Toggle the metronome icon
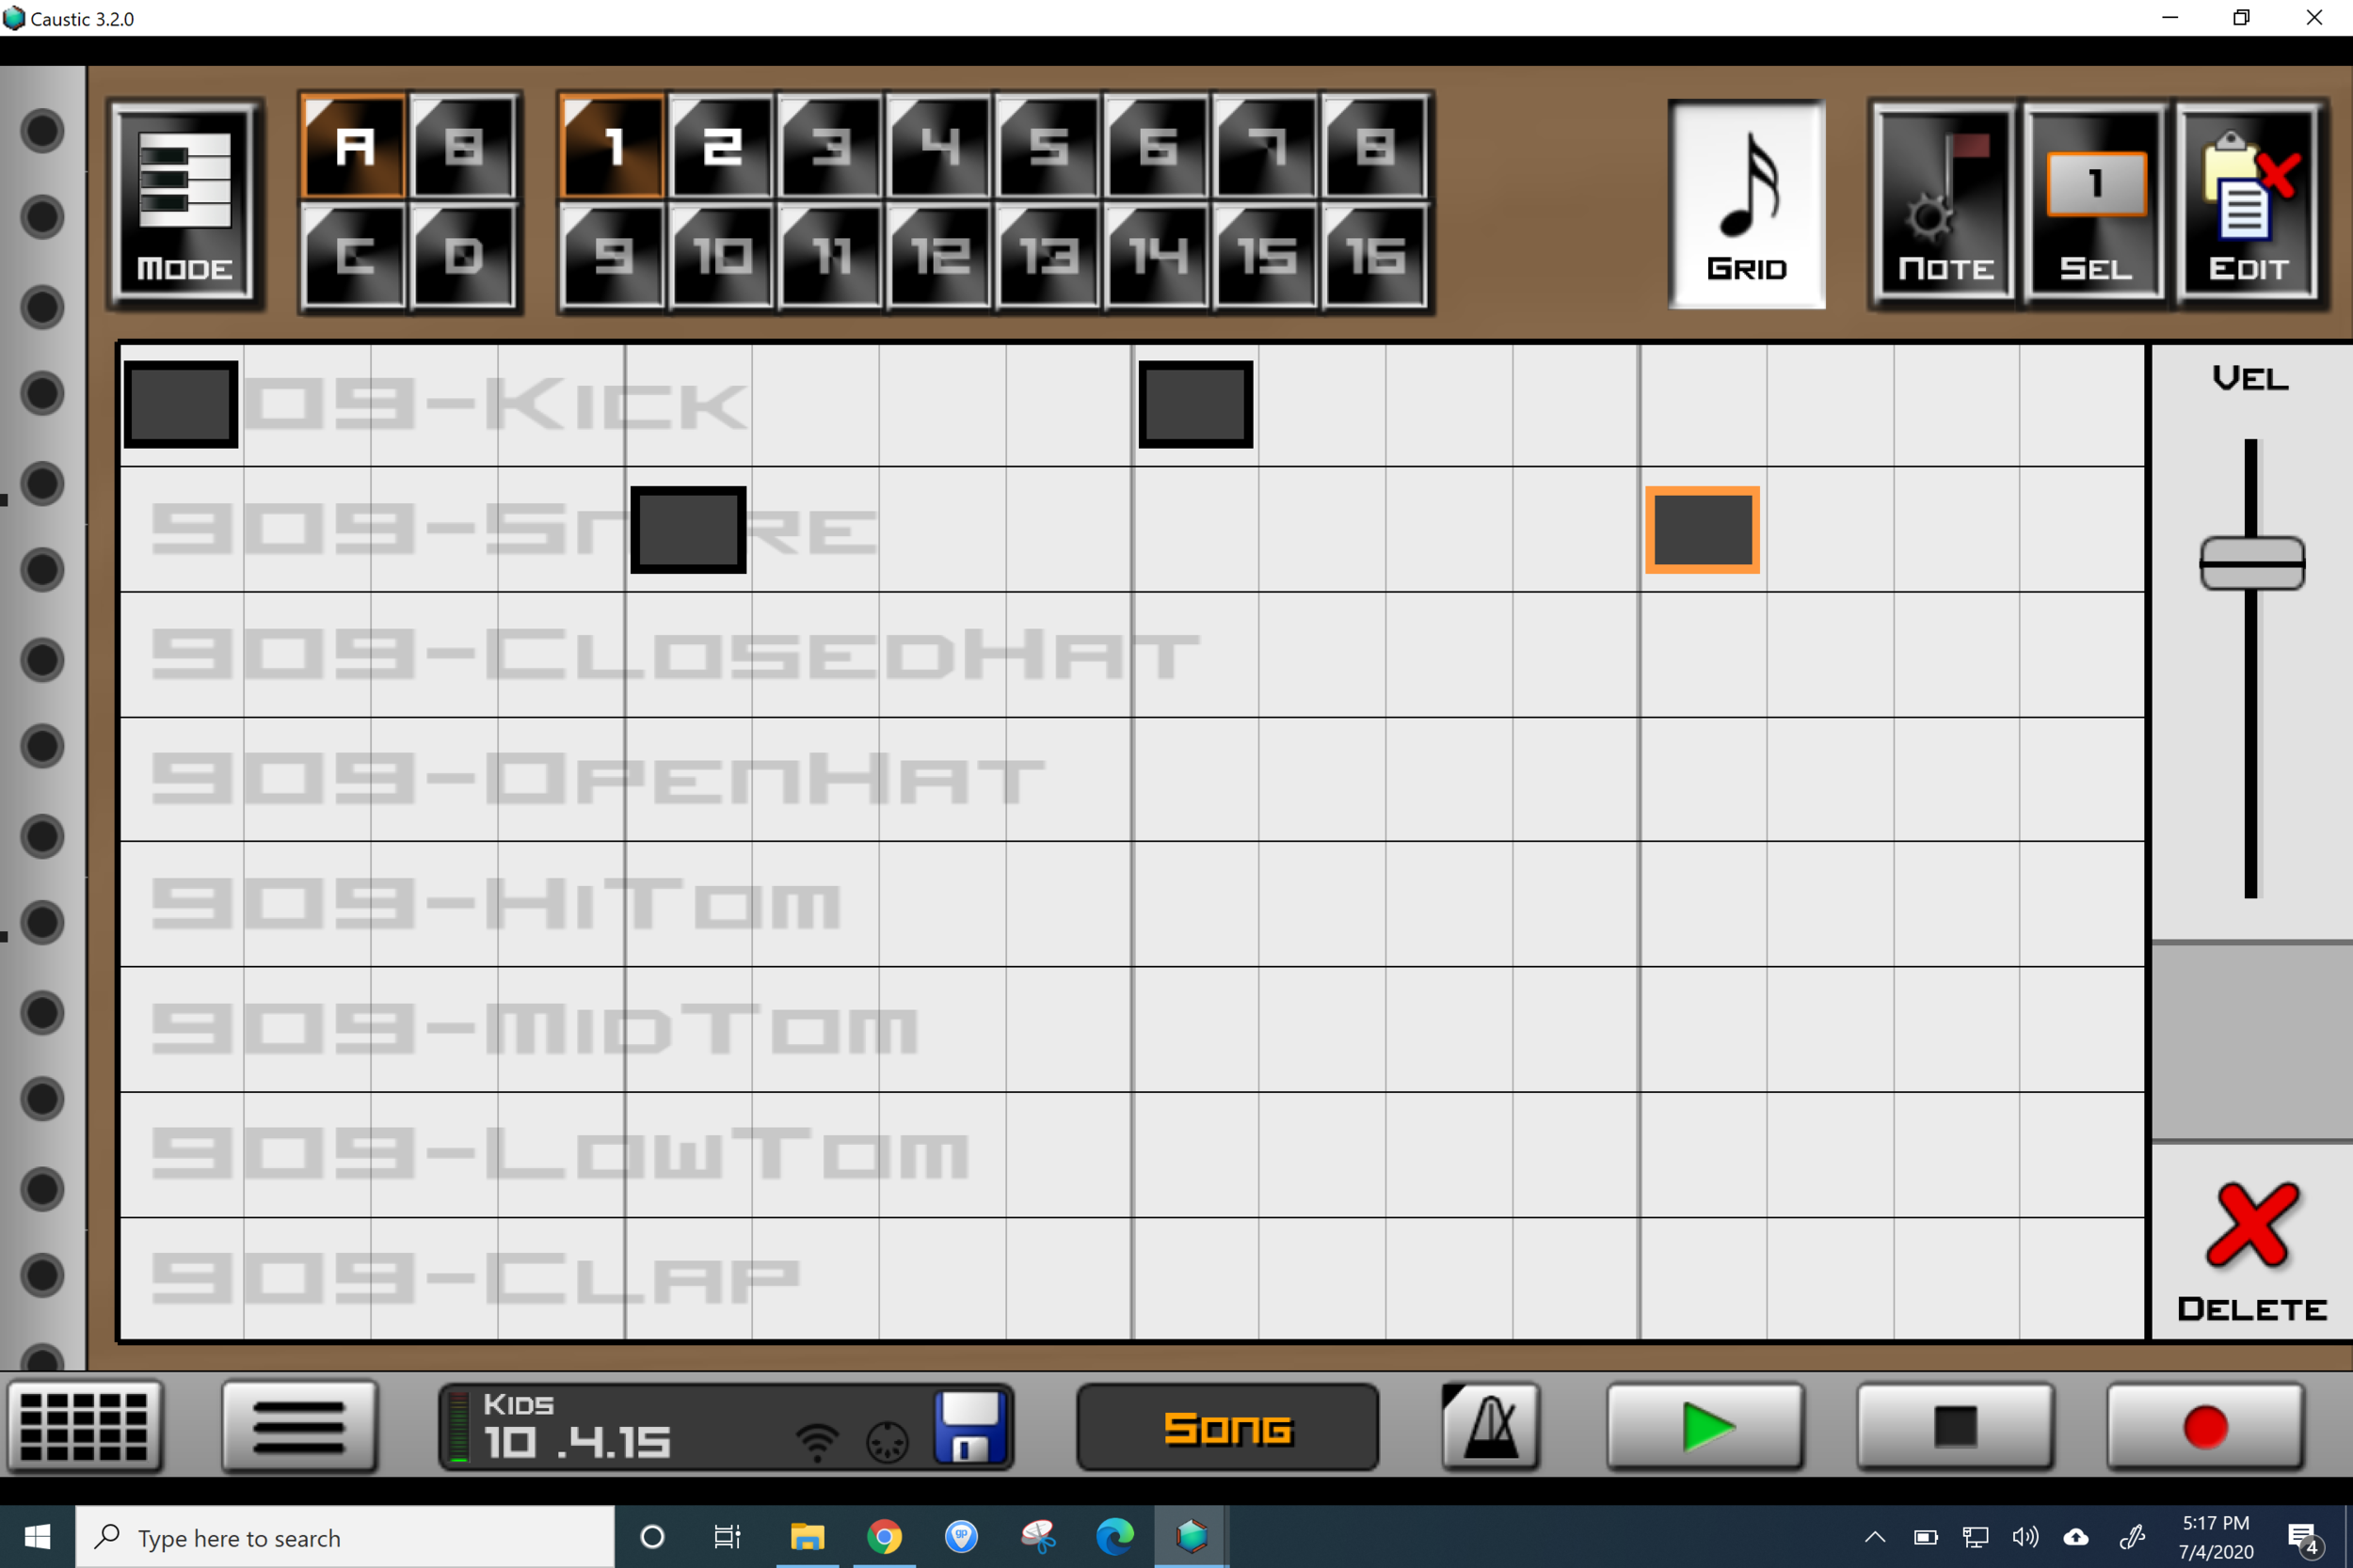The width and height of the screenshot is (2353, 1568). tap(1490, 1426)
